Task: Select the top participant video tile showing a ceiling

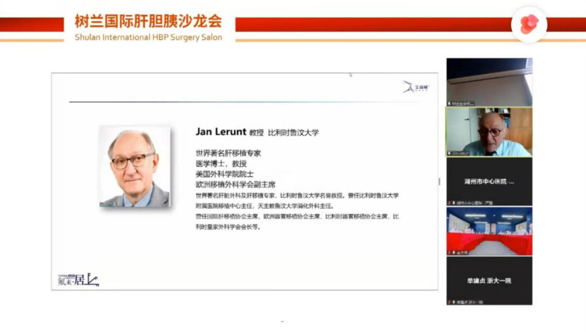Action: click(489, 82)
